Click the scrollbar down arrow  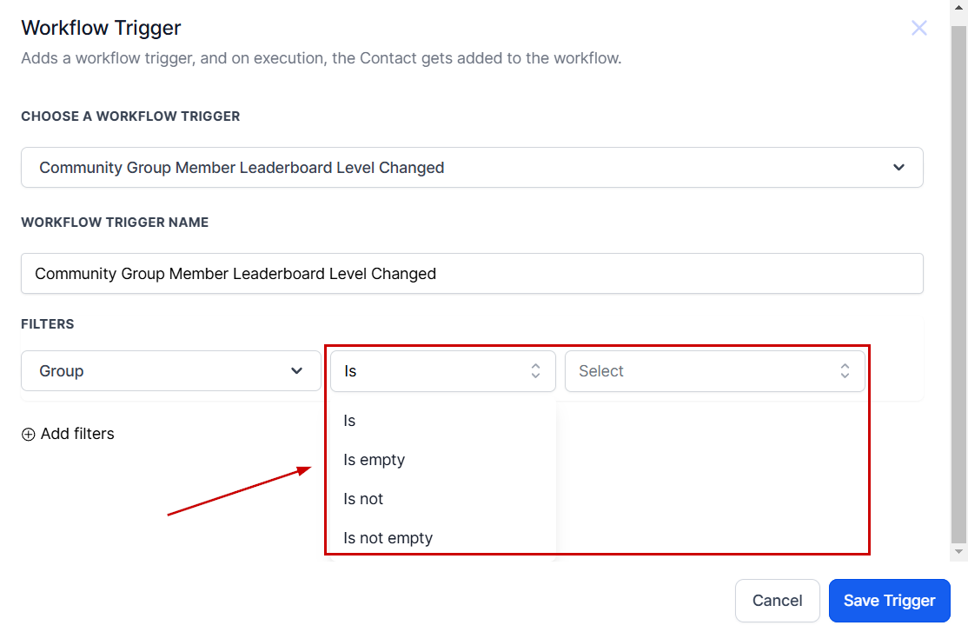coord(958,551)
